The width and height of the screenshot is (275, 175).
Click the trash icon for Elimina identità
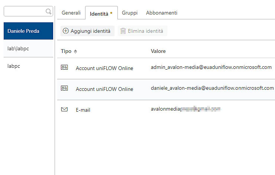click(x=123, y=31)
